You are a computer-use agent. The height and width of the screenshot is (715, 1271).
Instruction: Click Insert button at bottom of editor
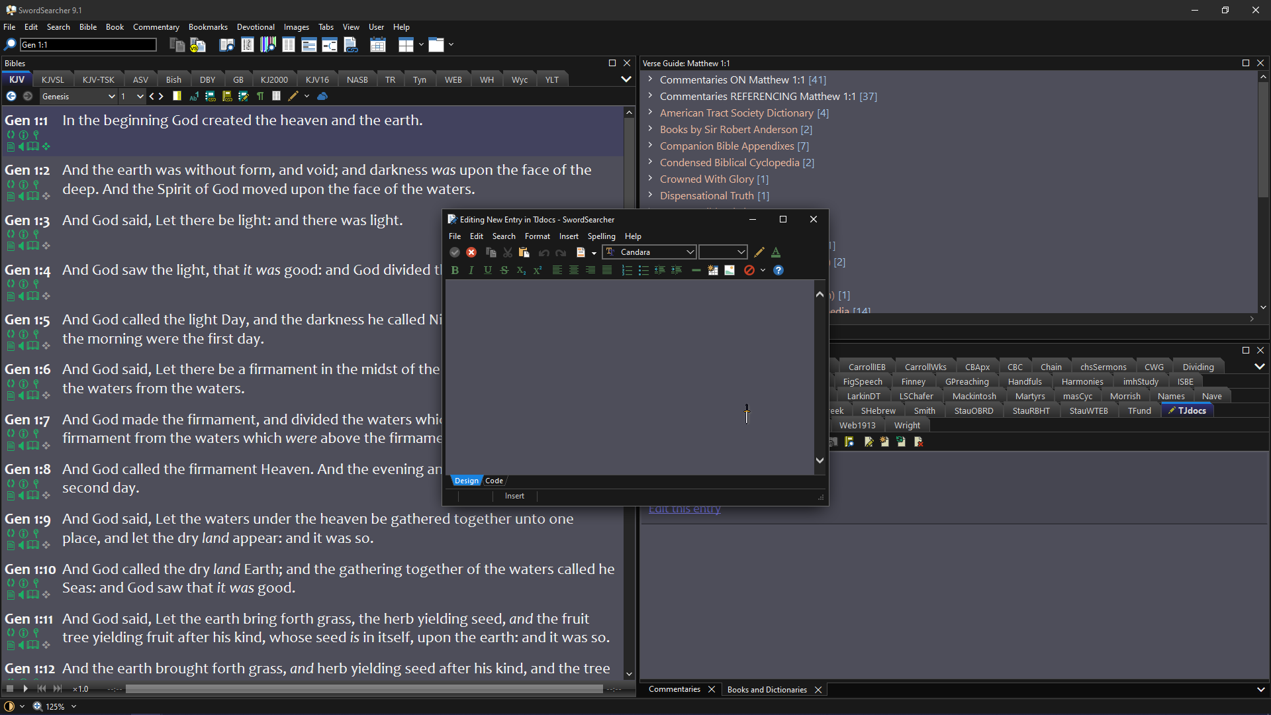[x=514, y=496]
